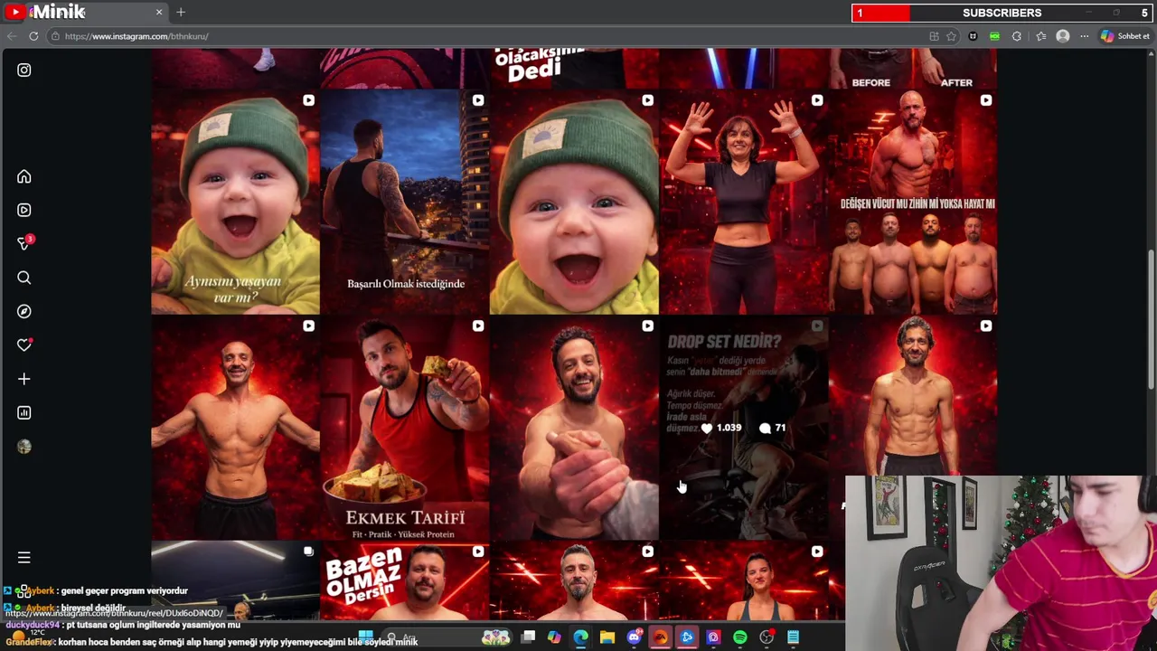The image size is (1157, 651).
Task: Open the black cat extension icon
Action: [973, 36]
